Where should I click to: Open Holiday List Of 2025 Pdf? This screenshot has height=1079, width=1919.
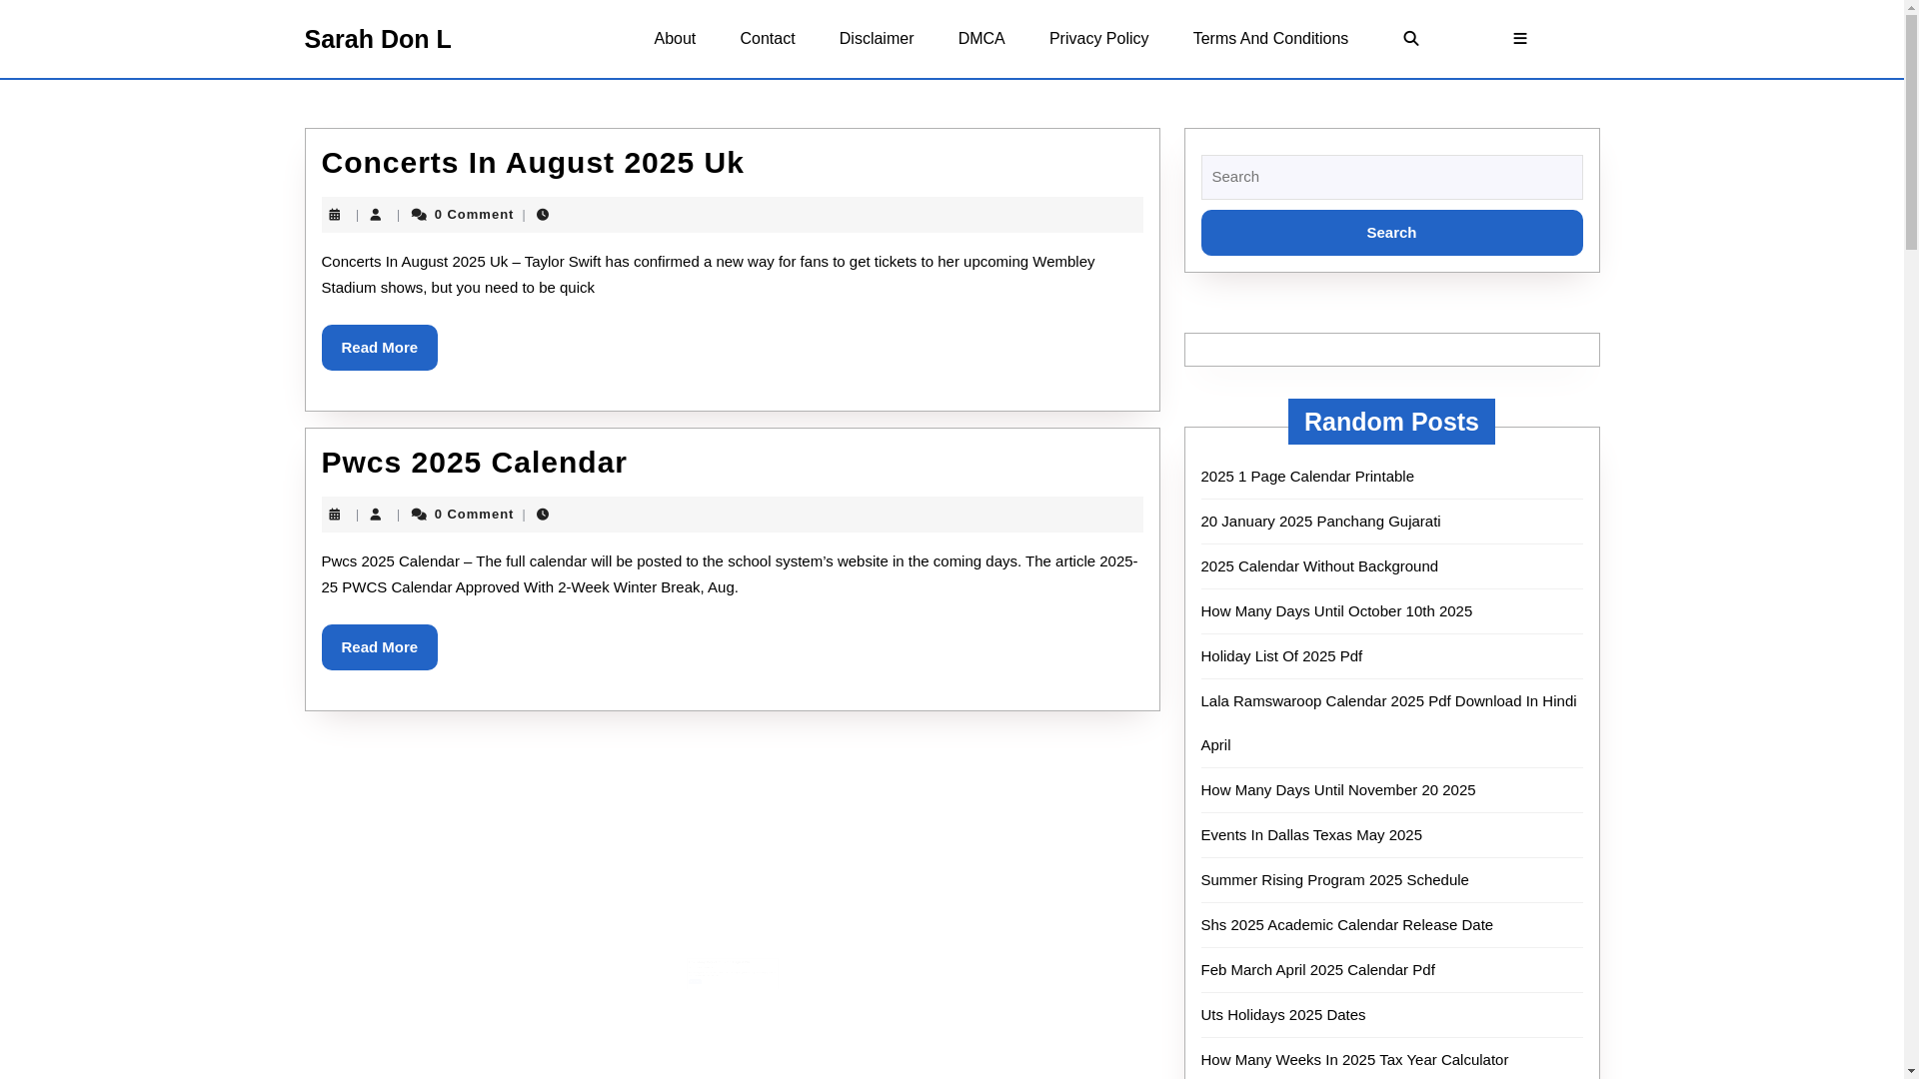pyautogui.click(x=1281, y=656)
